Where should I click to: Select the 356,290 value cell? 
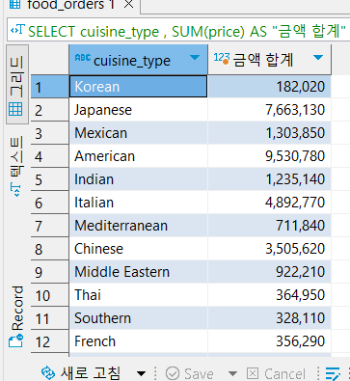(x=269, y=341)
